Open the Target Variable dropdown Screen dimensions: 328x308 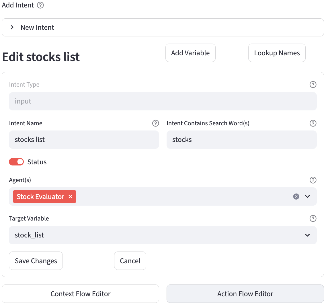tap(307, 235)
